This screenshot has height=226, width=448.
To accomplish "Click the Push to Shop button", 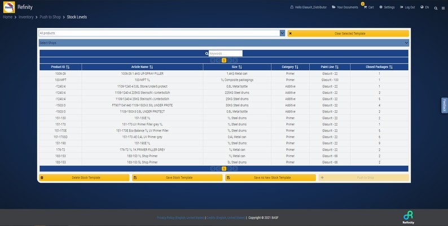I will coord(364,178).
